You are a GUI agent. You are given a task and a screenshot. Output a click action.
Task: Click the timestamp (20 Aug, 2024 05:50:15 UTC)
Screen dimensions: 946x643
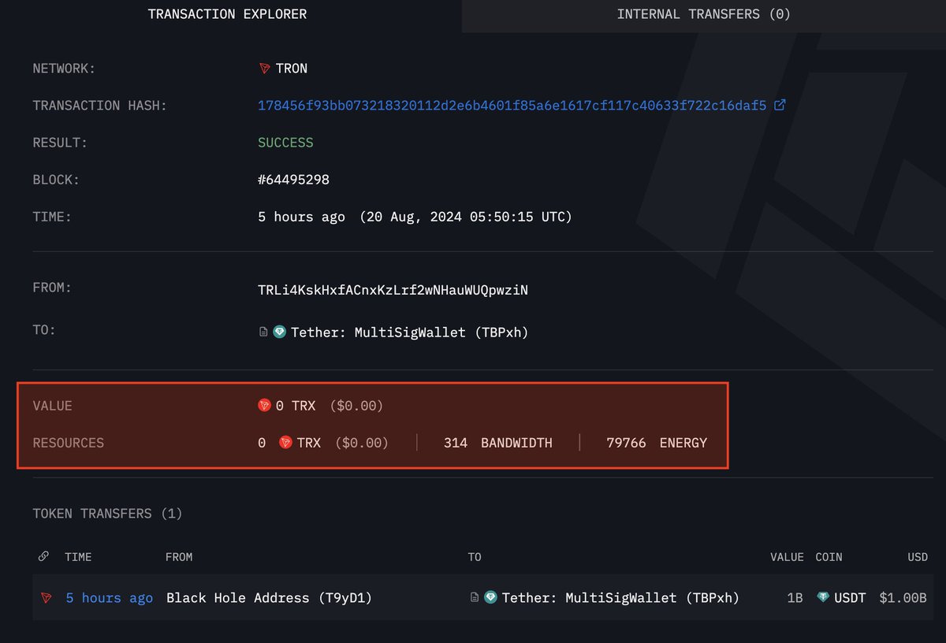[466, 217]
